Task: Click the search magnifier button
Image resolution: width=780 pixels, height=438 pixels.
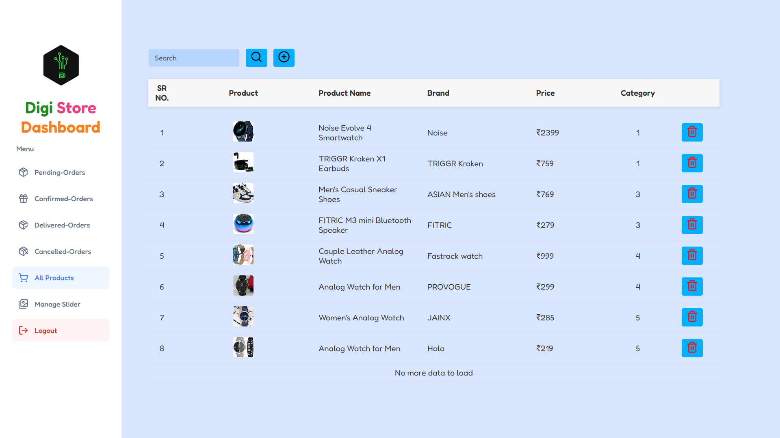Action: point(256,58)
